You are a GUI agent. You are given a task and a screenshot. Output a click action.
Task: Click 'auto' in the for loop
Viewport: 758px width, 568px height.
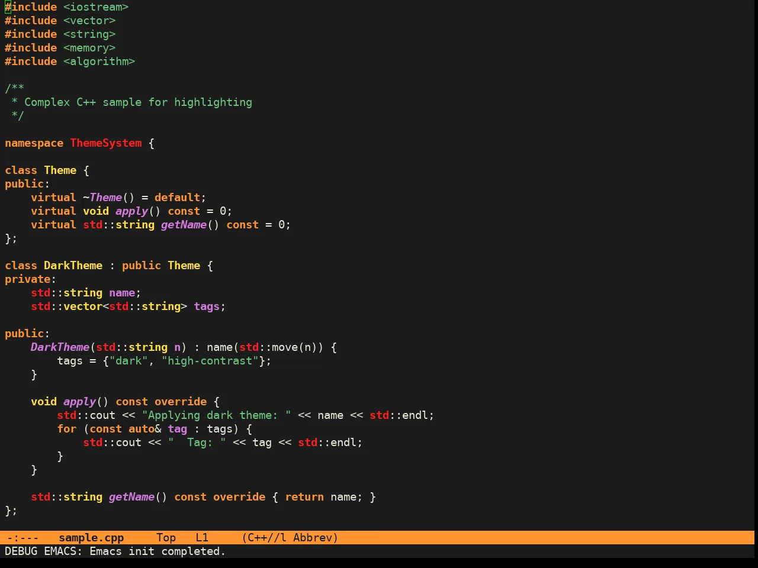click(x=142, y=429)
